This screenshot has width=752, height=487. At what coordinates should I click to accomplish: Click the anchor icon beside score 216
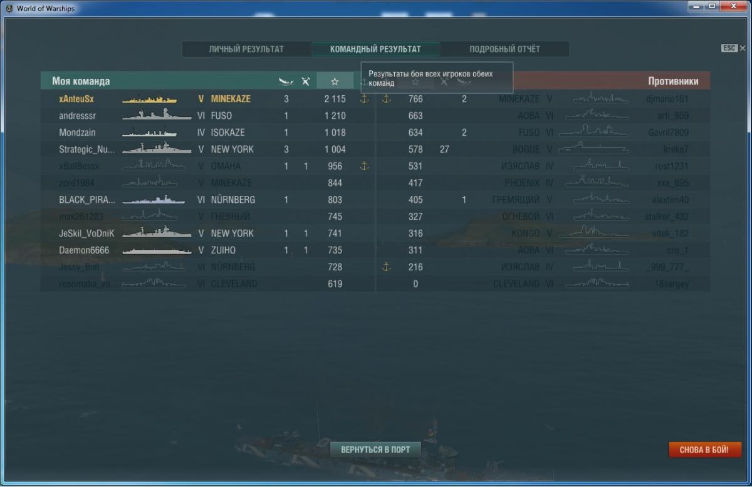coord(386,267)
